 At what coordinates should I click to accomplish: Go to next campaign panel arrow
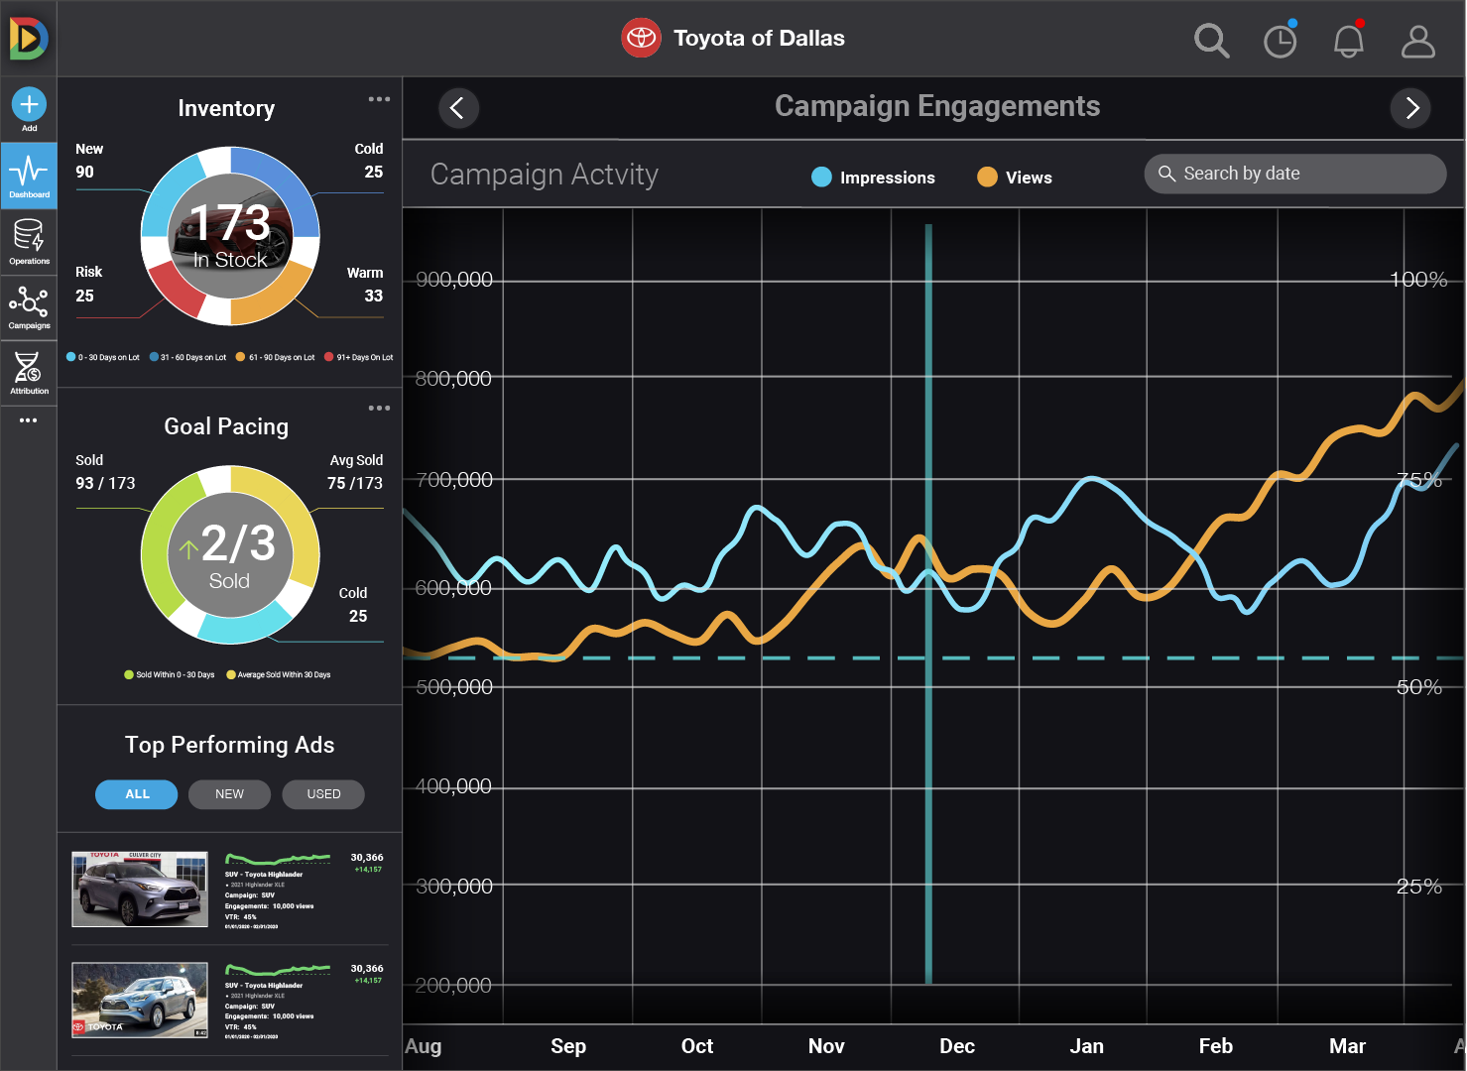pos(1410,108)
